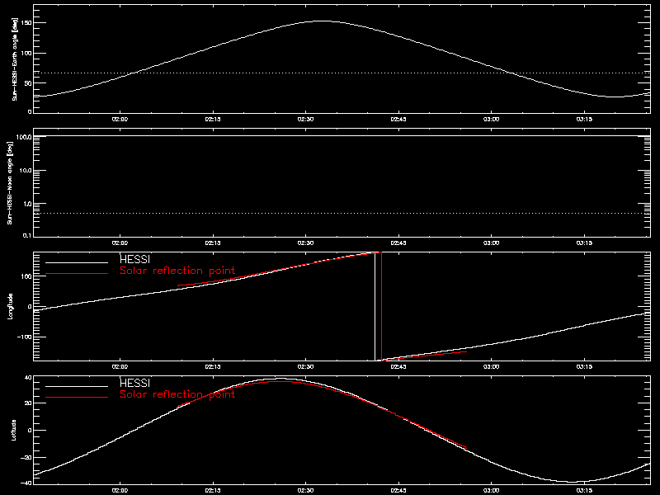Click the red legend line sample in the Latitude plot
660x495 pixels.
[x=77, y=398]
